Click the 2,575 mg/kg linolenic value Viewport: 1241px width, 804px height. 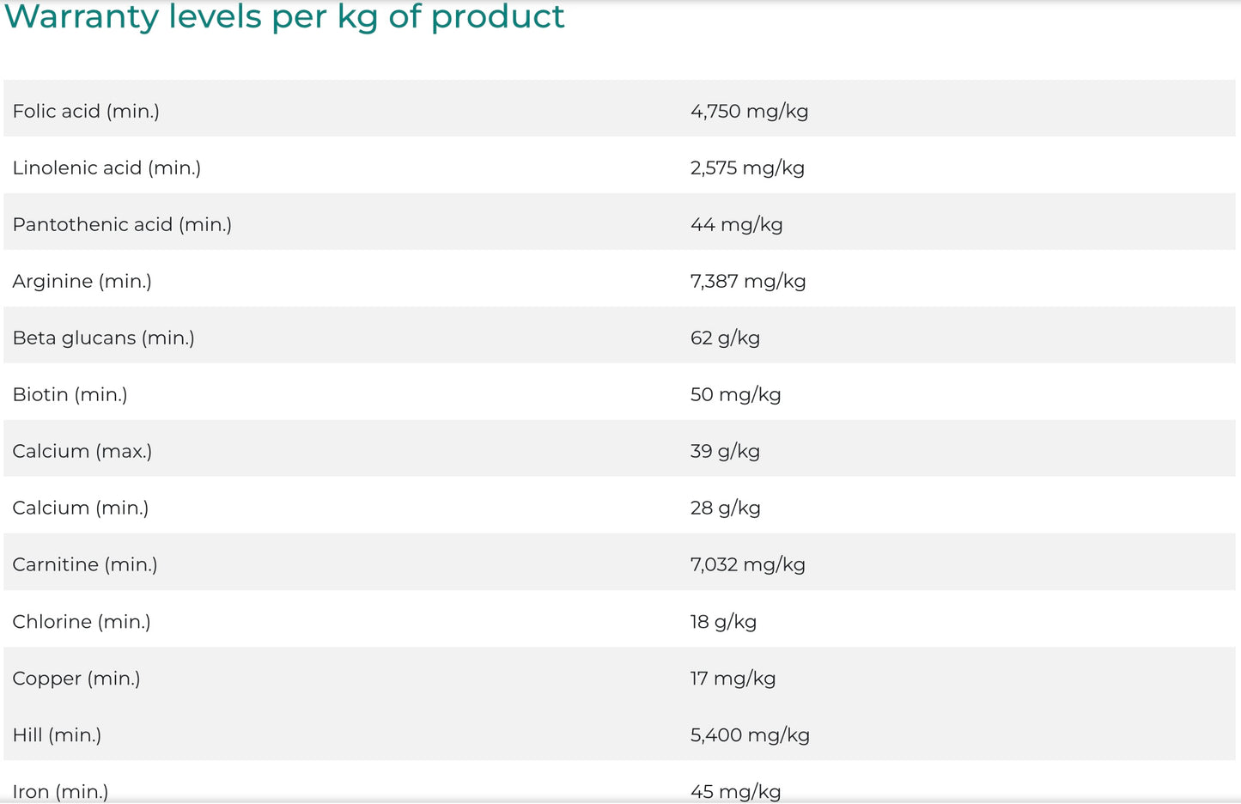(747, 167)
